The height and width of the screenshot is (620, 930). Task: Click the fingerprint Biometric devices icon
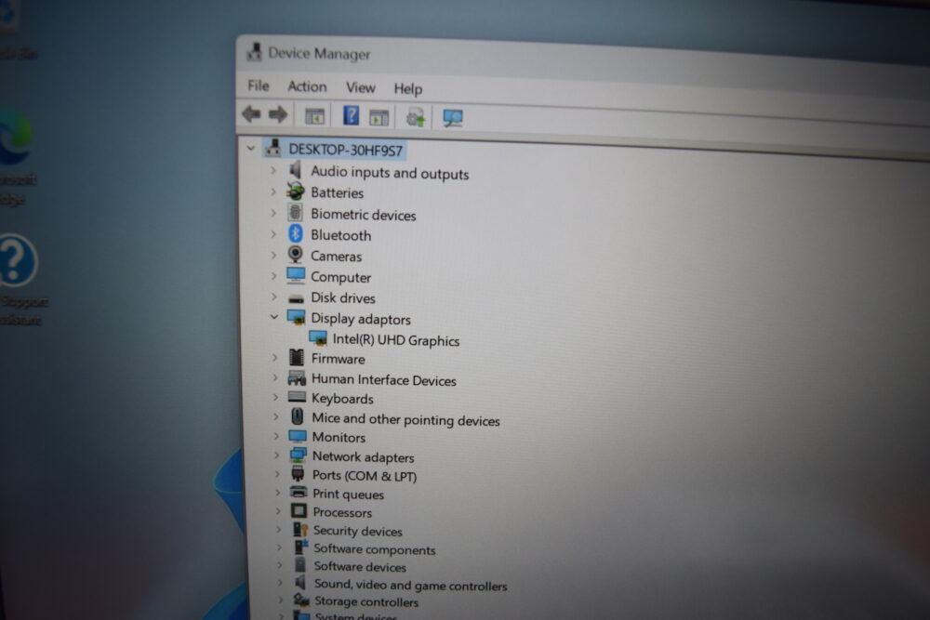[x=295, y=212]
